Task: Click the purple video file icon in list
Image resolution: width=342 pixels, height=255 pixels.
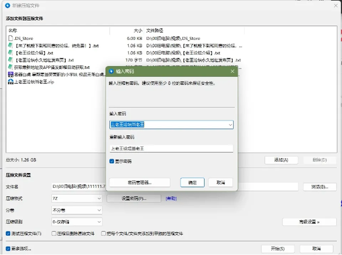Action: pyautogui.click(x=10, y=74)
